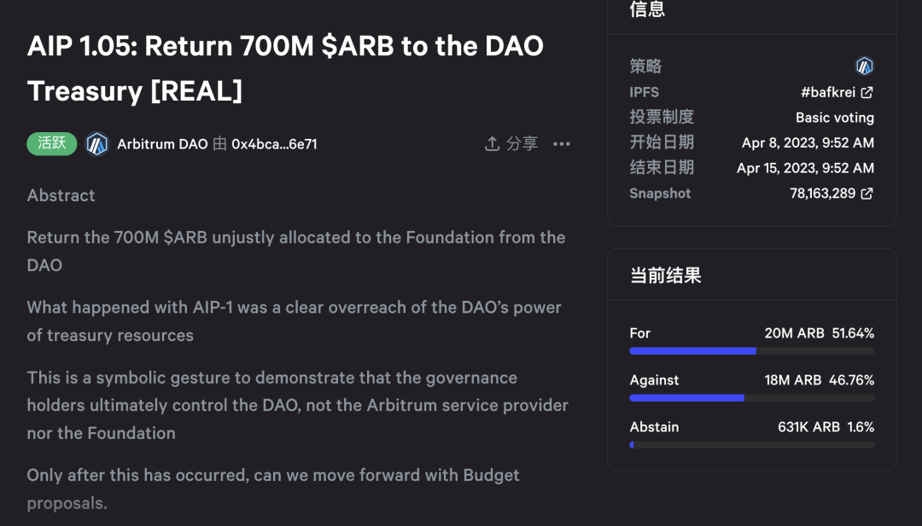Click the green 活跃 status badge
The height and width of the screenshot is (526, 922).
(52, 144)
